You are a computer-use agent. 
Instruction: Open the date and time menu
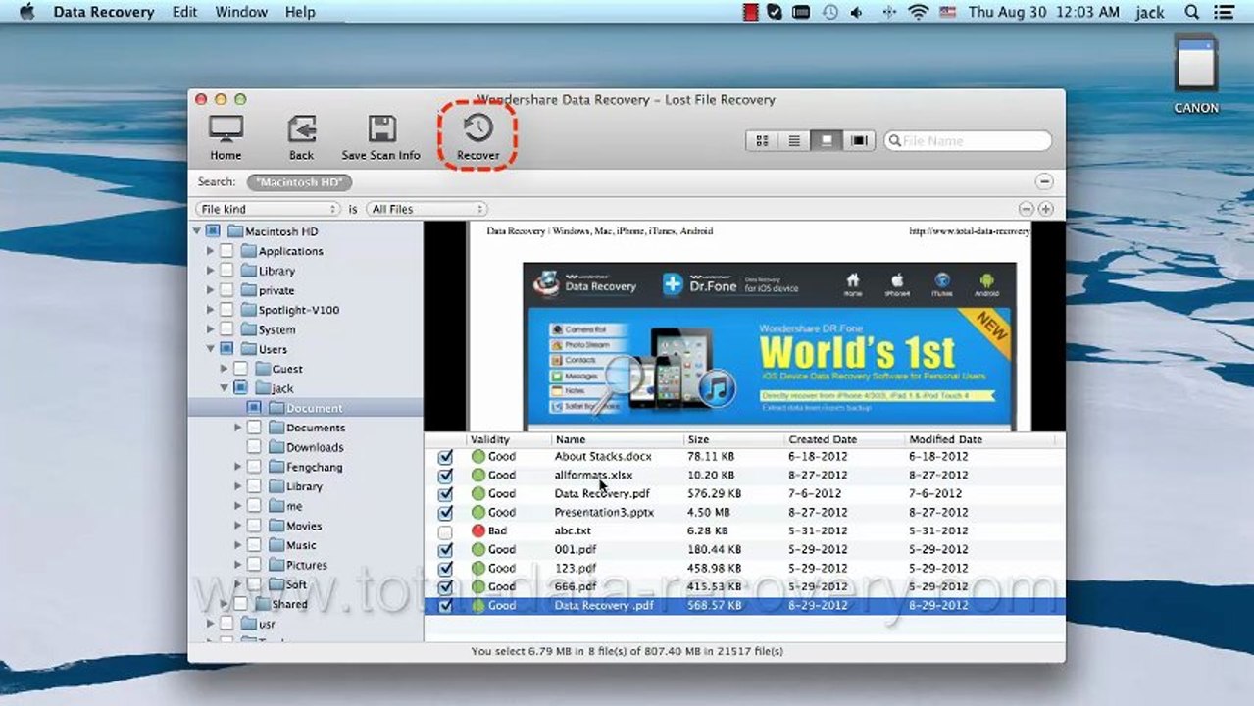coord(1043,12)
